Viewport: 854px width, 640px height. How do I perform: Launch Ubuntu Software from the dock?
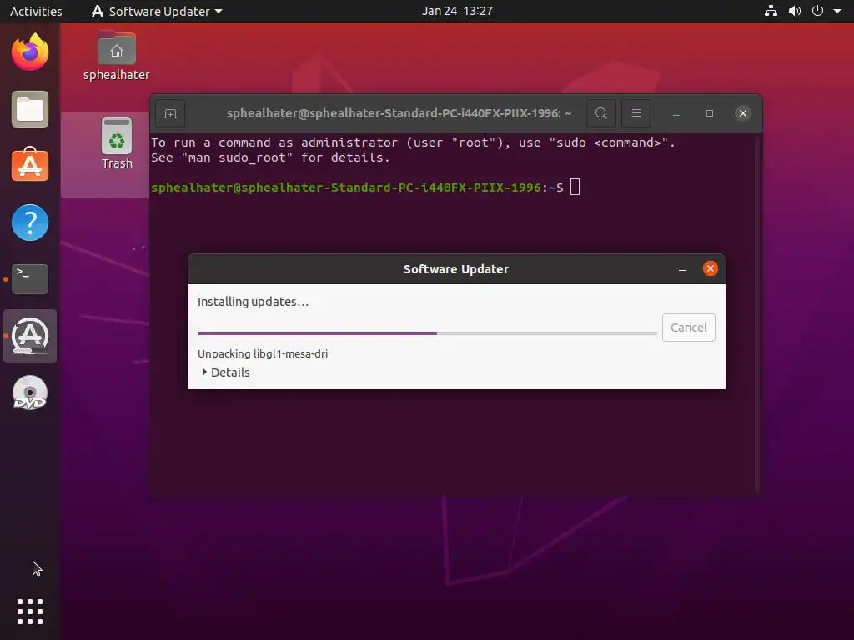click(30, 166)
